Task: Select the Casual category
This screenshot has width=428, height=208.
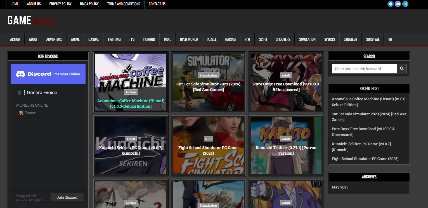Action: 94,39
